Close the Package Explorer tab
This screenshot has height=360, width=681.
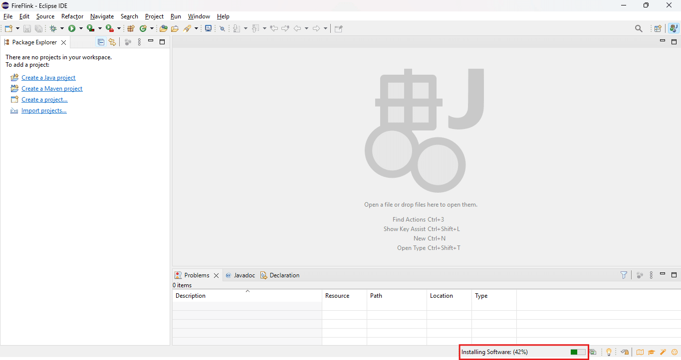coord(63,42)
